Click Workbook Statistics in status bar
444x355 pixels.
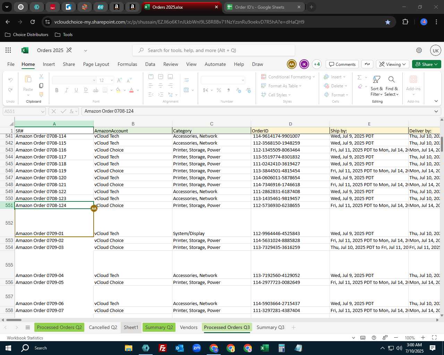tap(25, 338)
